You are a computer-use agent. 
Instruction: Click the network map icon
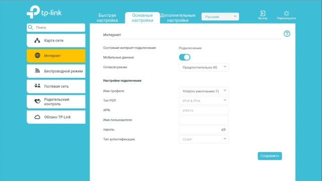(x=37, y=40)
